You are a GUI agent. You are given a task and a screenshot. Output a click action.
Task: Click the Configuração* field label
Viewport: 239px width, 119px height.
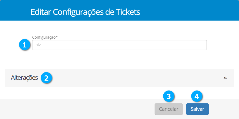point(45,37)
